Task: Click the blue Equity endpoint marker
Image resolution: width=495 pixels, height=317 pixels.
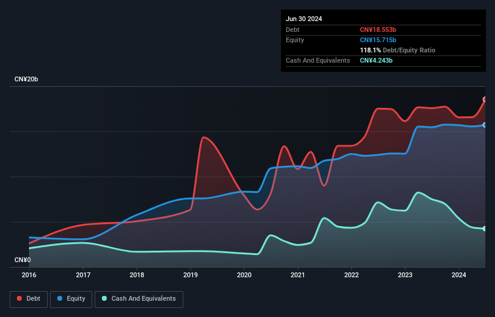Action: [485, 125]
